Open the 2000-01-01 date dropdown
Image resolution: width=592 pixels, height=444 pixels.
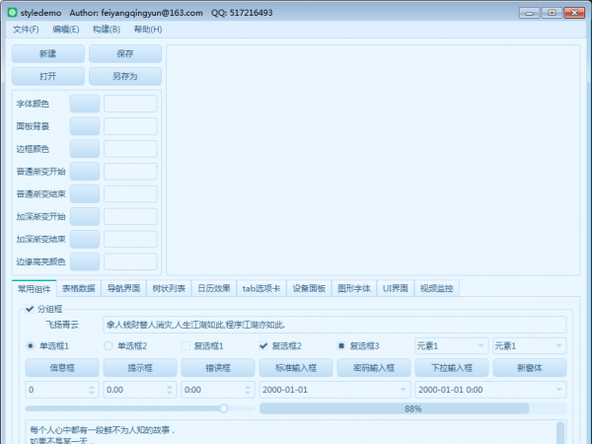[403, 390]
